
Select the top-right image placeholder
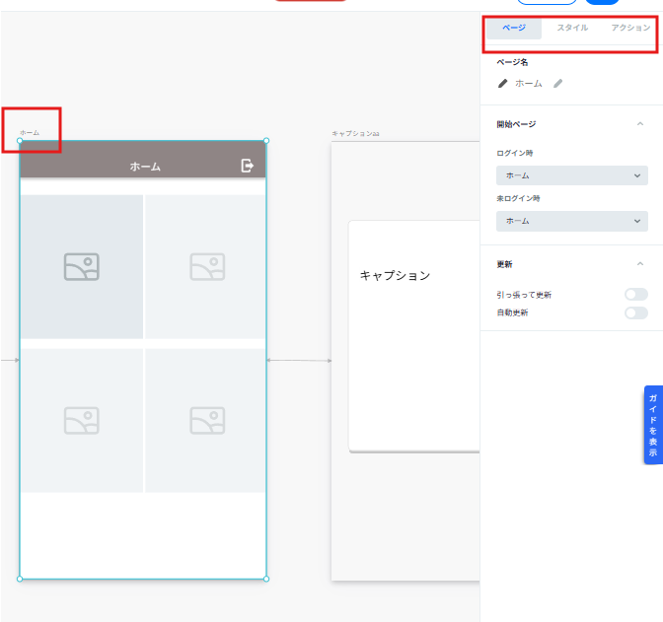[x=205, y=266]
